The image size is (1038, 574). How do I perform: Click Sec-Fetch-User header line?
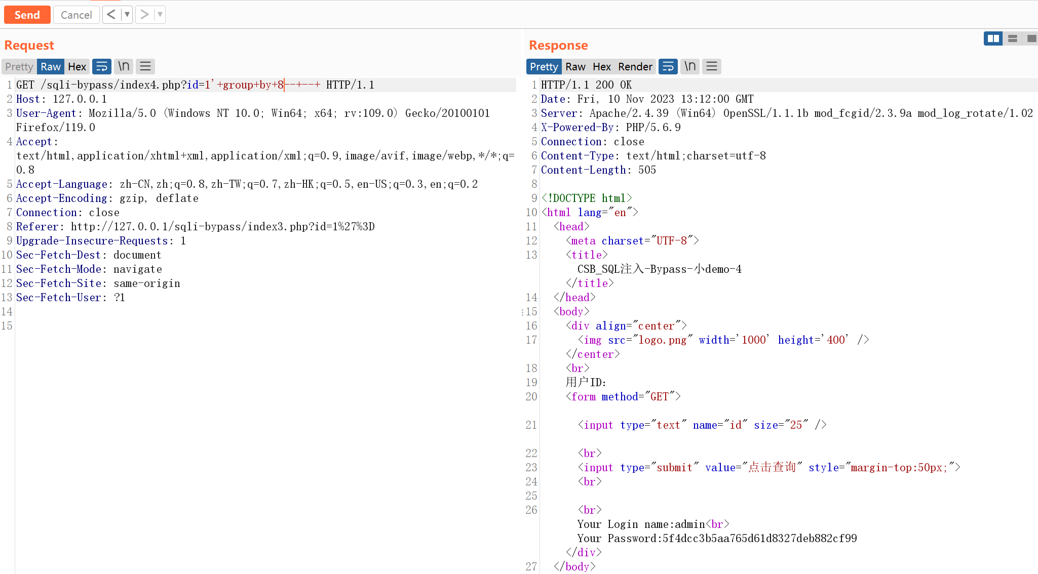70,297
